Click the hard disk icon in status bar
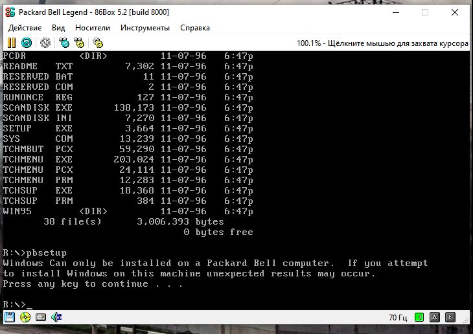The width and height of the screenshot is (473, 334). coord(41,317)
